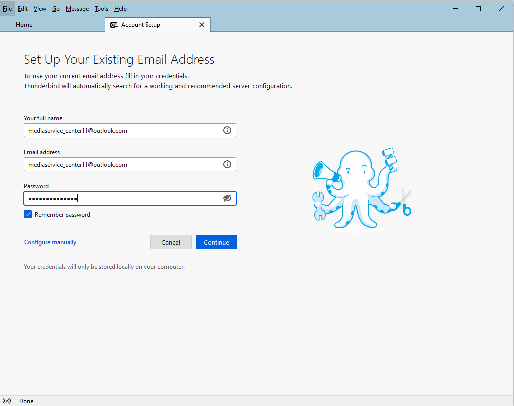Screen dimensions: 514x406
Task: Click the Continue button
Action: (216, 242)
